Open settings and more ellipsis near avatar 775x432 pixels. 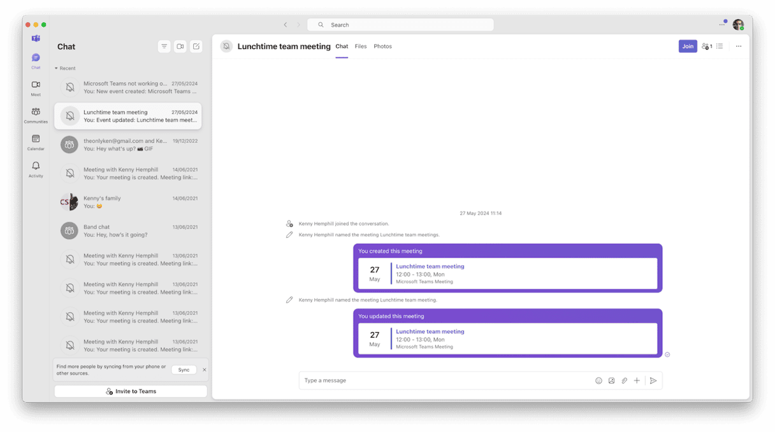[722, 24]
